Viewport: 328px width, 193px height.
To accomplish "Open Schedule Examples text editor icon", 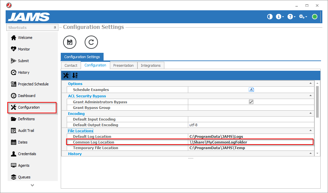I will point(251,90).
